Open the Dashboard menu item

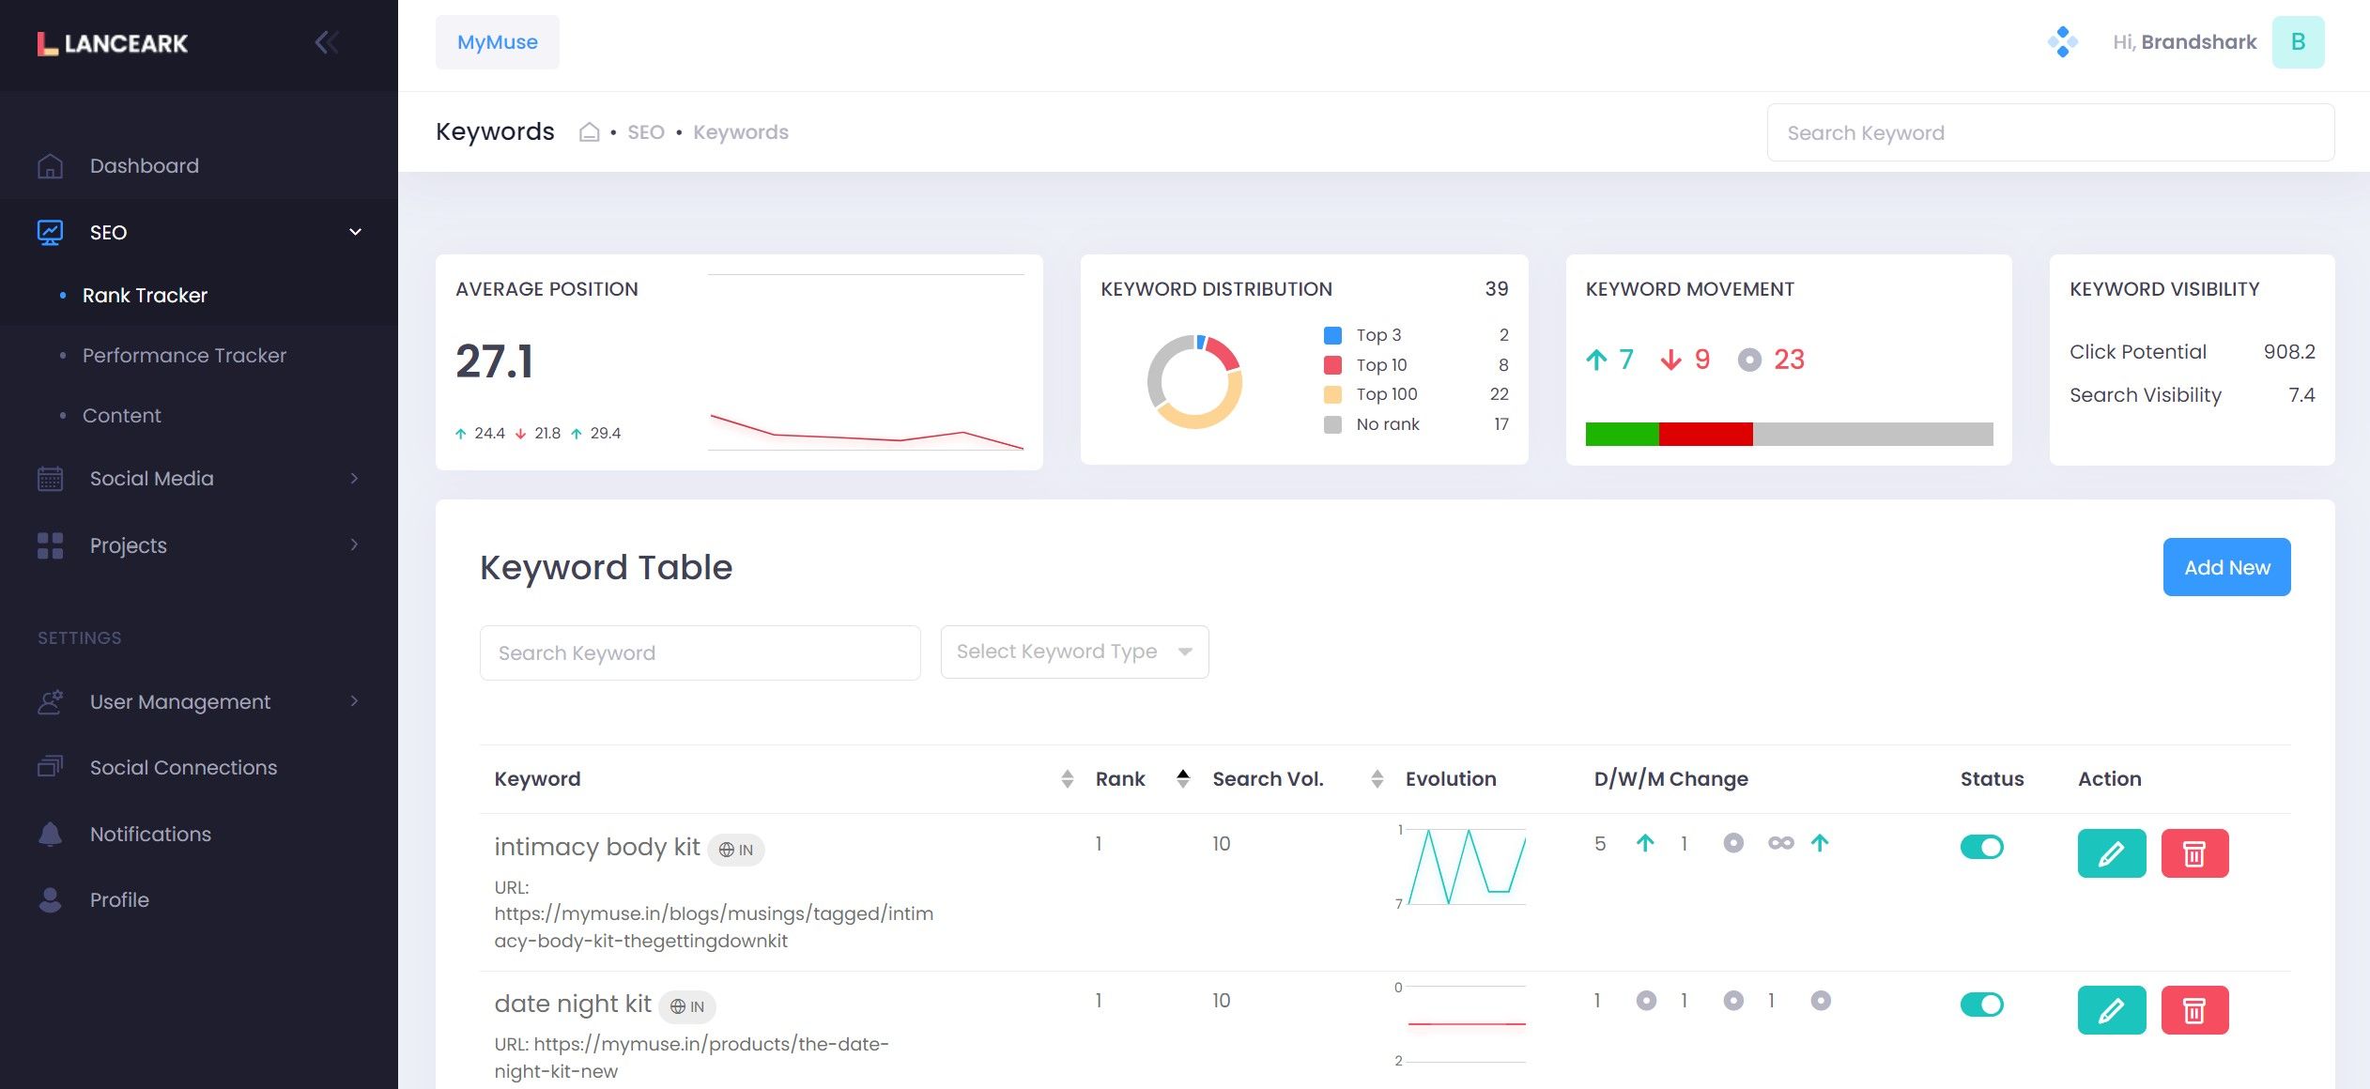click(199, 166)
